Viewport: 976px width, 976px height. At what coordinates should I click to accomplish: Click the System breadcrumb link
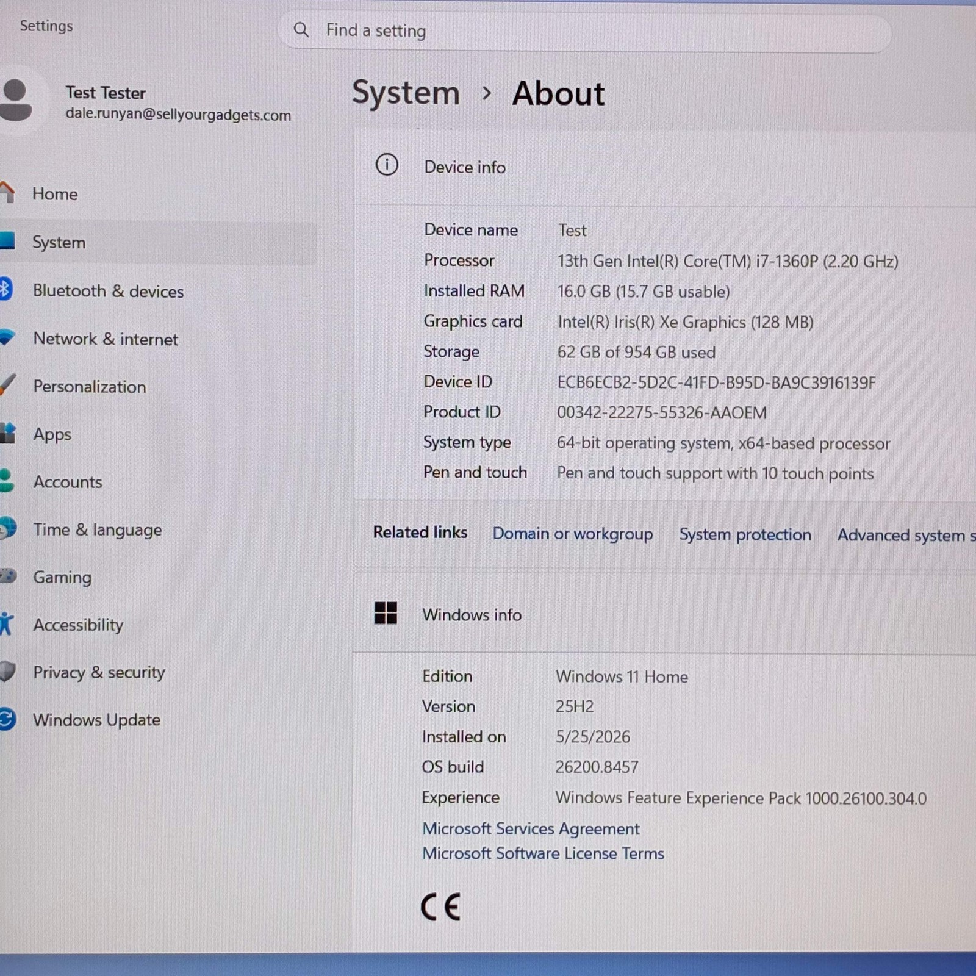(406, 93)
